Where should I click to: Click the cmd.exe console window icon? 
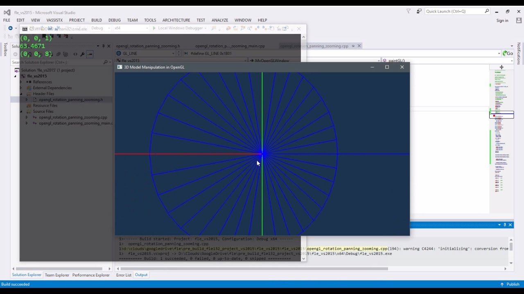tap(25, 29)
